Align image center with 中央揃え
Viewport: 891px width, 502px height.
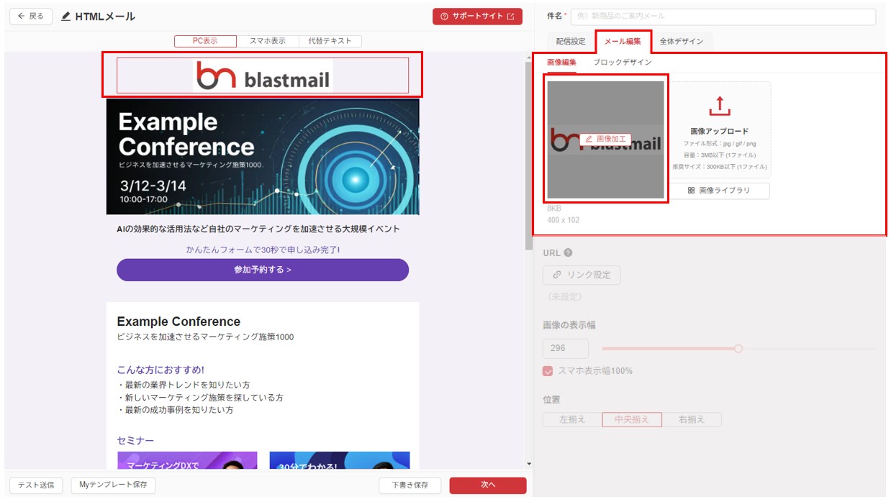(x=632, y=419)
